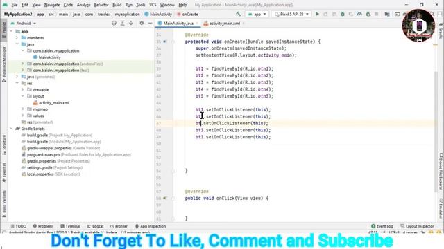
Task: Collapse the layout folder node
Action: (23, 96)
